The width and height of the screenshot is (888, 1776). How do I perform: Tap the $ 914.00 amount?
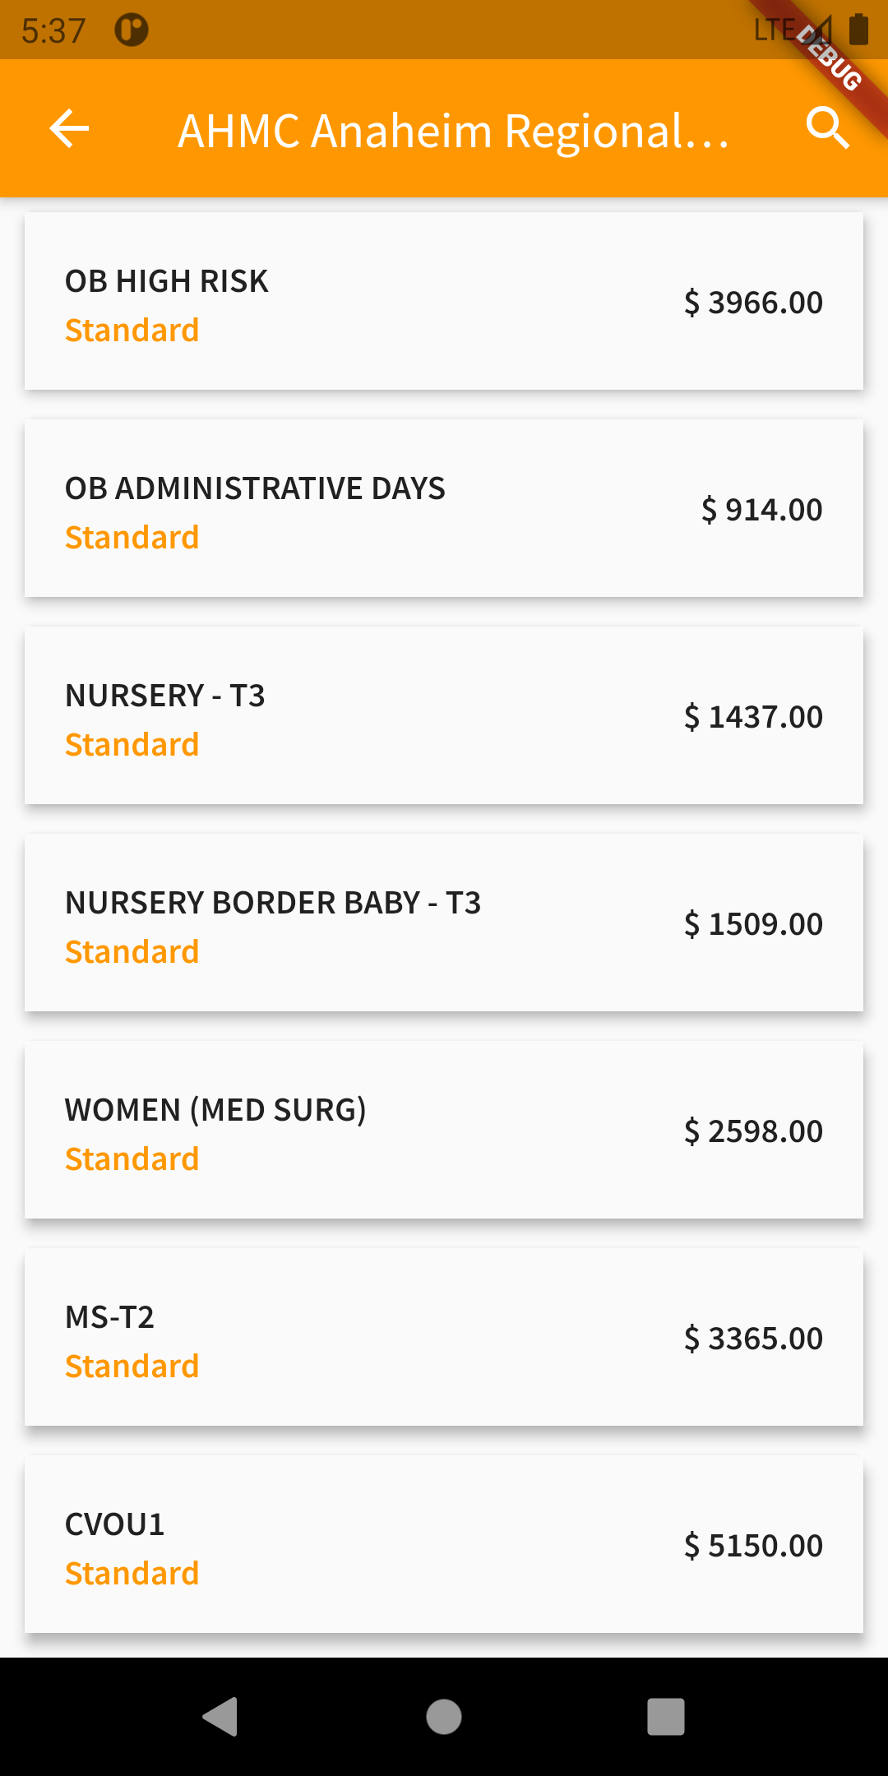761,510
